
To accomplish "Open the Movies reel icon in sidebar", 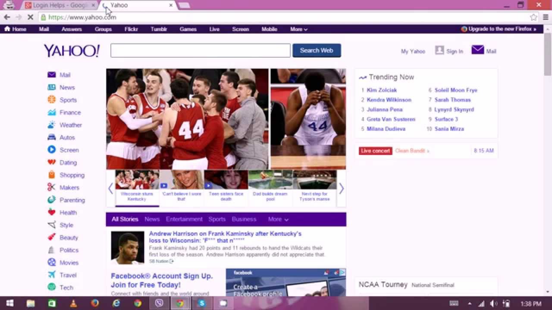I will tap(51, 262).
